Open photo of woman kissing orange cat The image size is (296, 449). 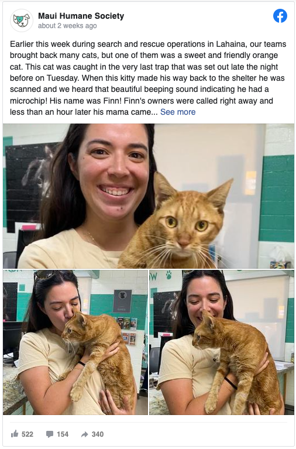(x=75, y=342)
